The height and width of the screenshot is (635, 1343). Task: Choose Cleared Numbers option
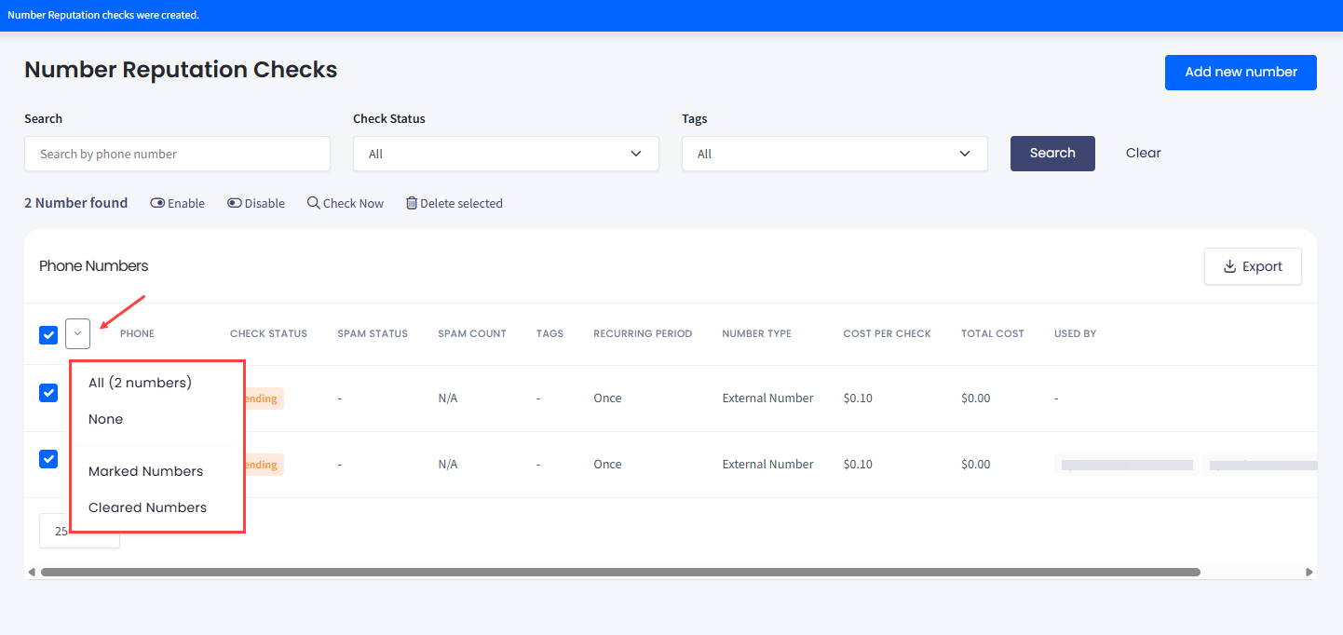coord(147,507)
